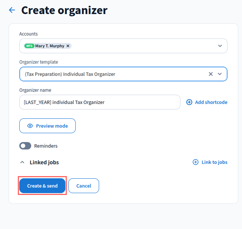Click the green MT1 badge

coord(29,46)
